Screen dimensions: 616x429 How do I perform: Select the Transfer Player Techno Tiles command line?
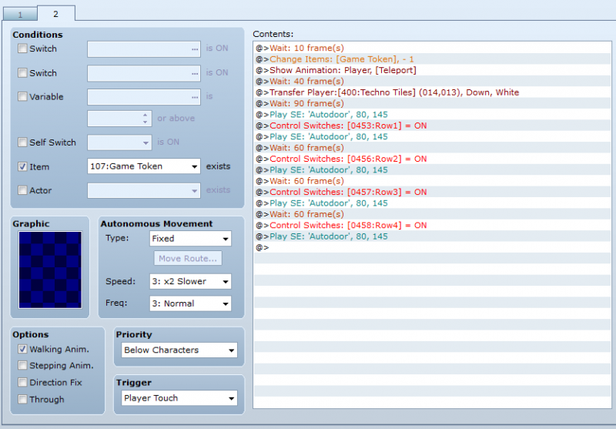pos(432,92)
